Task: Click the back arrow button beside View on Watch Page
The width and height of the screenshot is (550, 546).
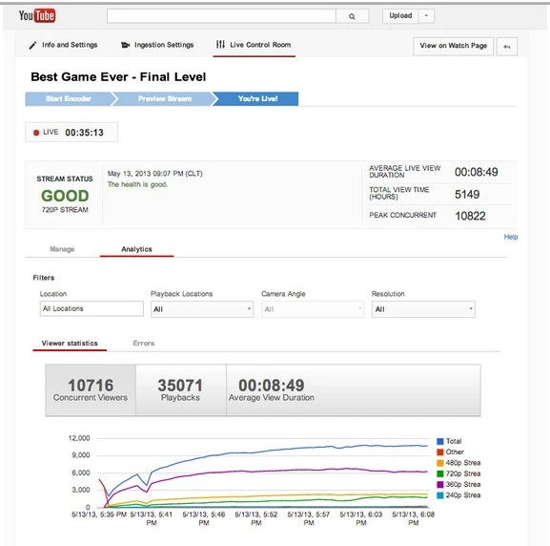Action: 507,47
